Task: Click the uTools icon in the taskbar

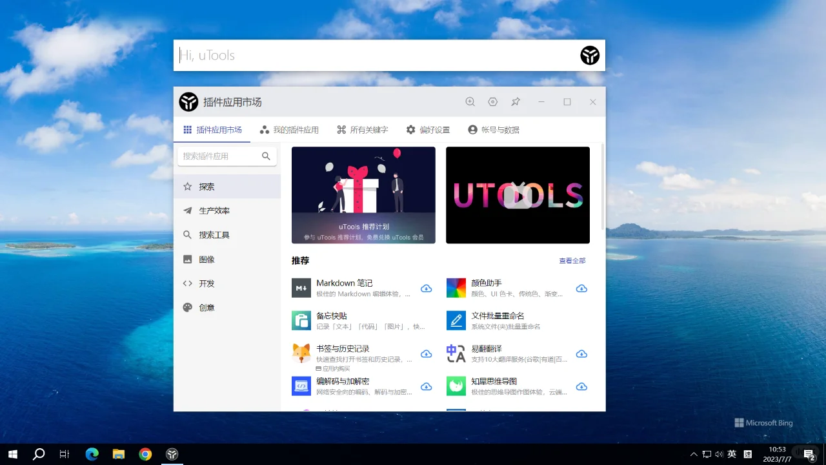Action: pos(172,454)
